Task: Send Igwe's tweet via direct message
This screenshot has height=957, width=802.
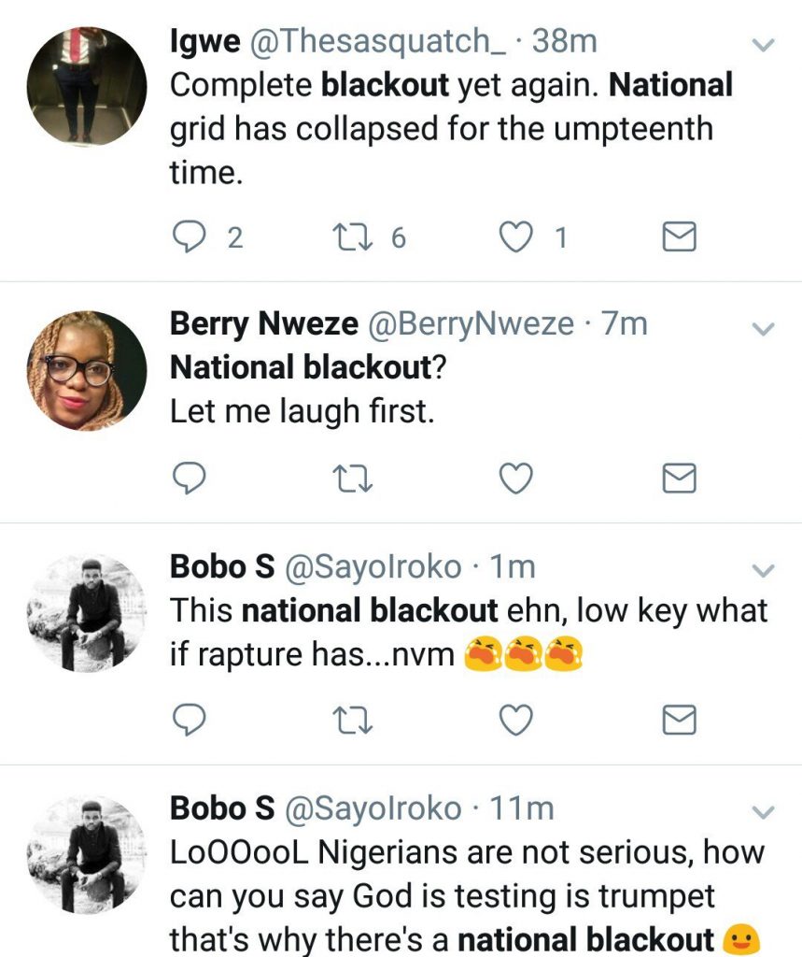Action: tap(679, 237)
